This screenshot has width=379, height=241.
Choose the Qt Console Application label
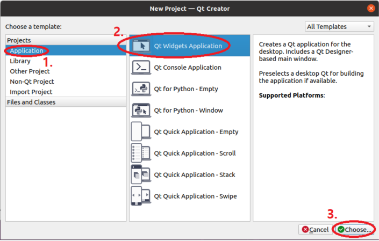[x=188, y=67]
